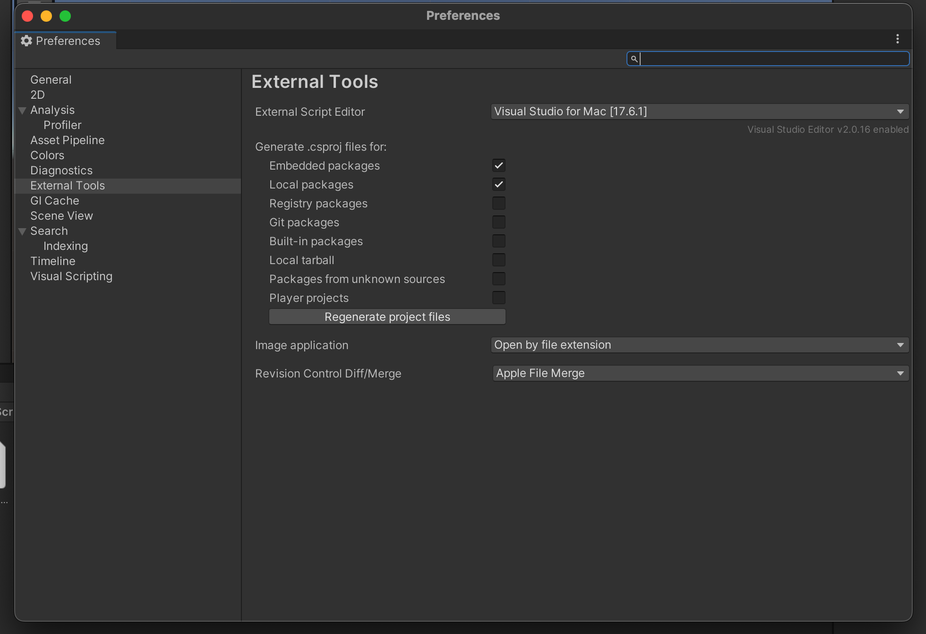Open the External Script Editor dropdown
The height and width of the screenshot is (634, 926).
[699, 112]
